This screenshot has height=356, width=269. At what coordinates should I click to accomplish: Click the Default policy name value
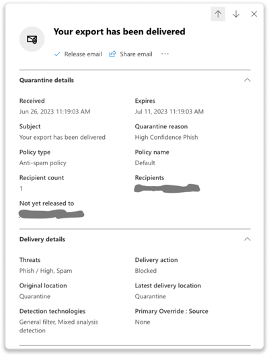(145, 163)
